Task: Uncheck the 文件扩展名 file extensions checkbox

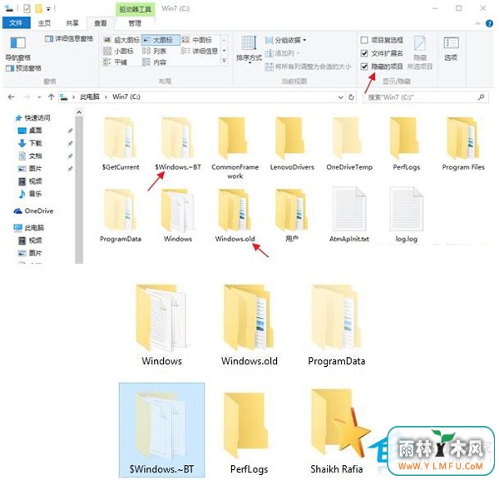Action: 364,53
